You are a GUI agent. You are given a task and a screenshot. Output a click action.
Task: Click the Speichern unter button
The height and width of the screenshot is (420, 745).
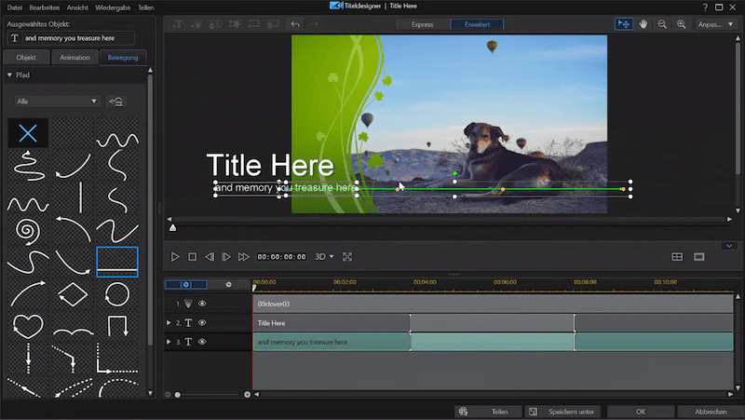point(562,412)
